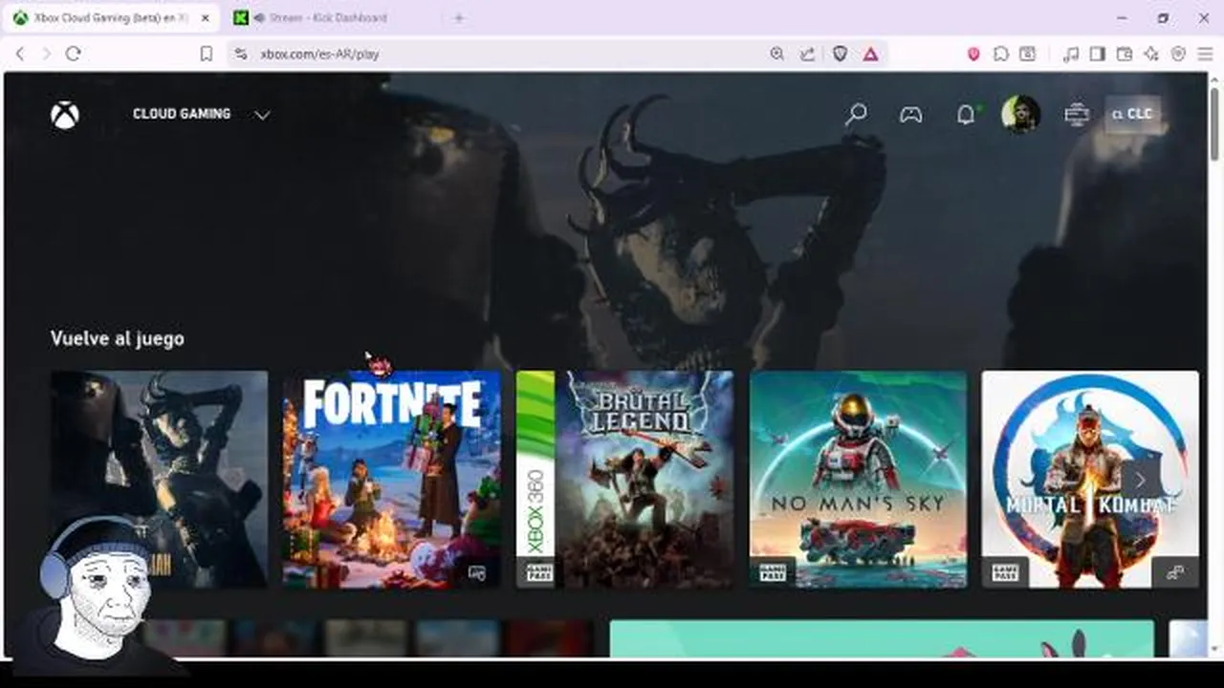This screenshot has width=1224, height=688.
Task: Click the Cloud Gaming label
Action: [182, 114]
